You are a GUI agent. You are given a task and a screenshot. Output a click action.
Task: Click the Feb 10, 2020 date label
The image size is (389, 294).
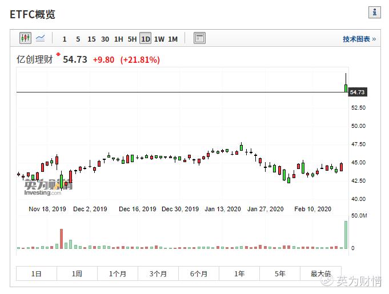pyautogui.click(x=313, y=209)
